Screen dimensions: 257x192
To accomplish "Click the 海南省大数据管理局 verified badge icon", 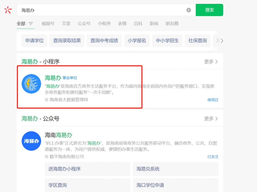I will click(47, 100).
